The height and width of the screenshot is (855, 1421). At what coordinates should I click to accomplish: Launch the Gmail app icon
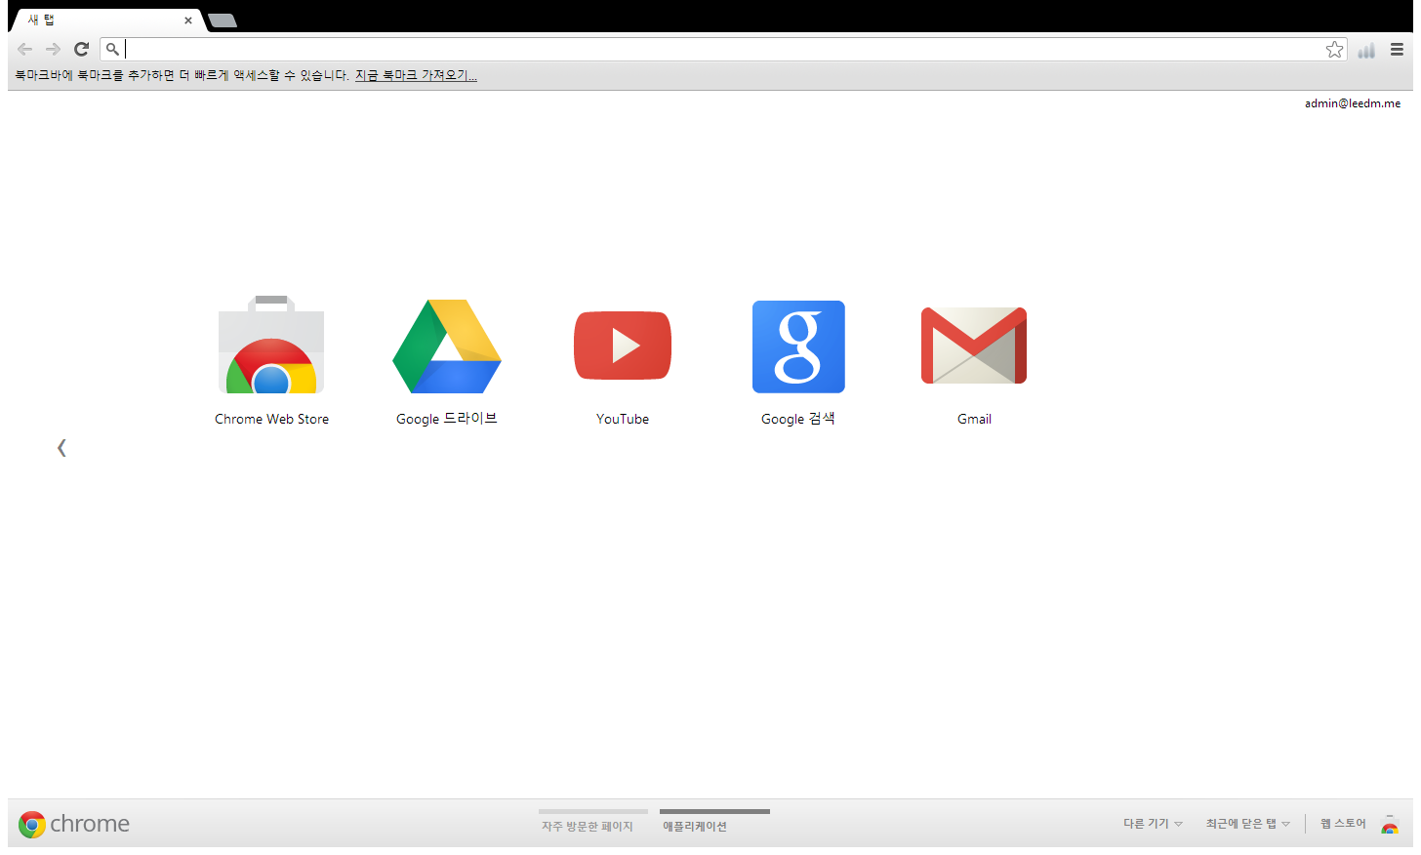coord(974,346)
